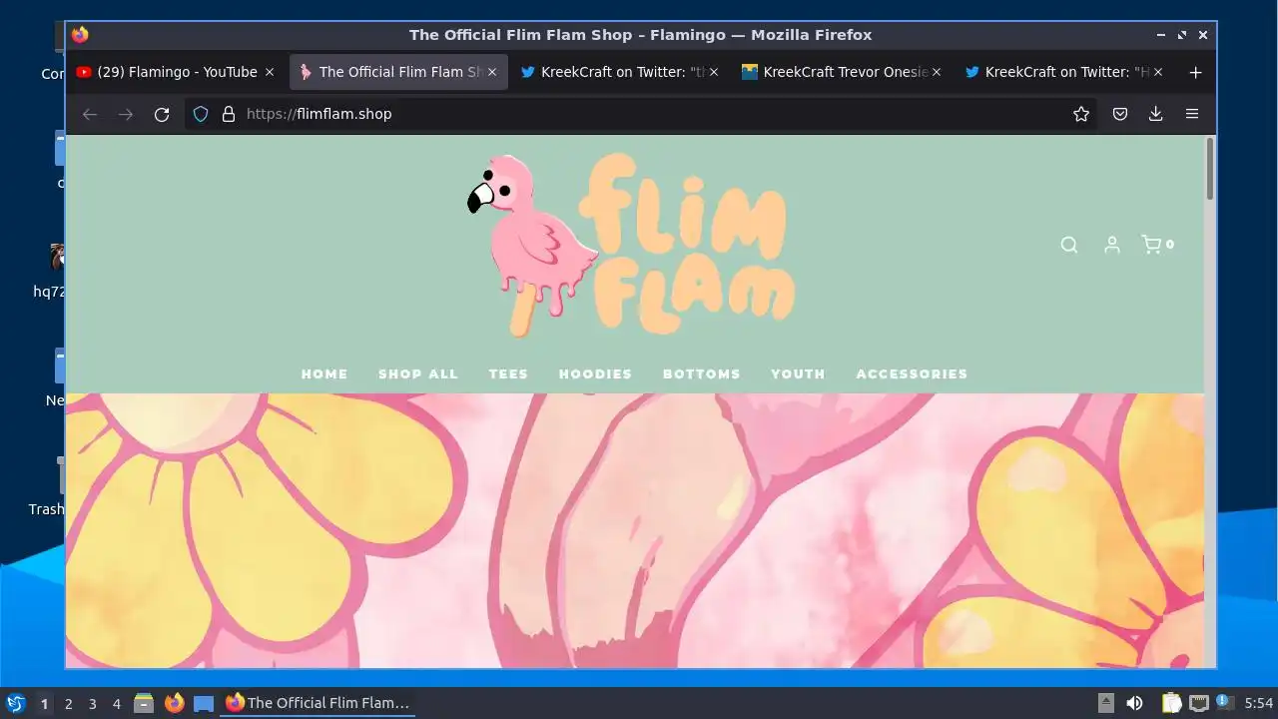The height and width of the screenshot is (719, 1278).
Task: Close the Official Flim Flam Shop tab
Action: click(492, 72)
